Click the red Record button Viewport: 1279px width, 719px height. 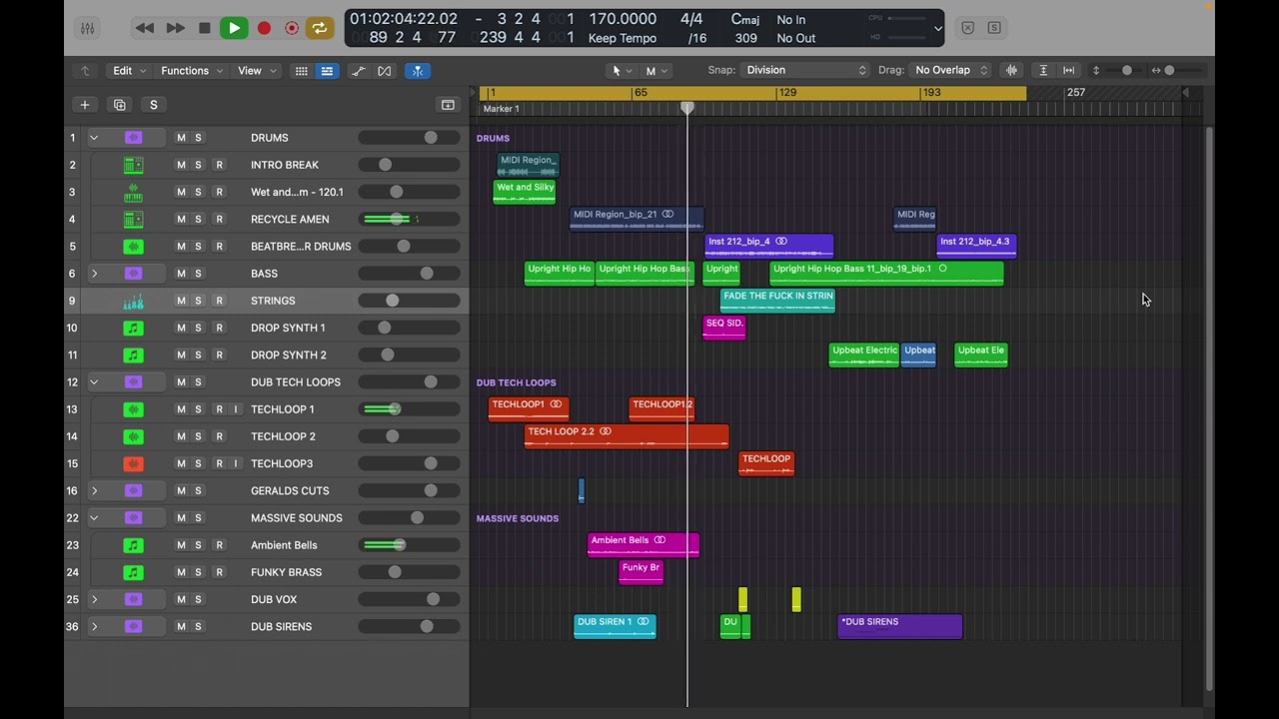(264, 28)
